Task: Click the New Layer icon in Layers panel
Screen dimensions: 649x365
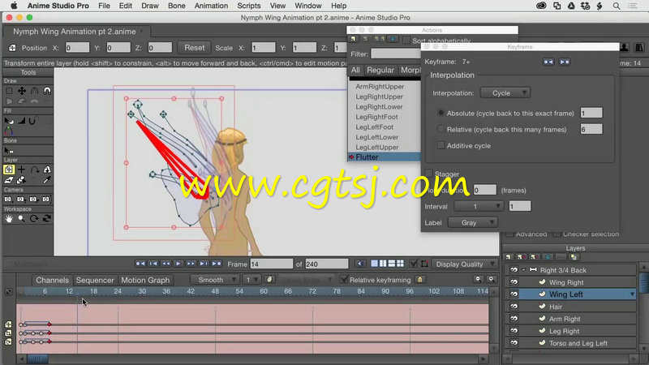Action: click(509, 257)
